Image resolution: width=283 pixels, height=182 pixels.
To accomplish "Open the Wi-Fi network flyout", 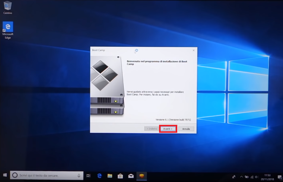I will [x=252, y=176].
